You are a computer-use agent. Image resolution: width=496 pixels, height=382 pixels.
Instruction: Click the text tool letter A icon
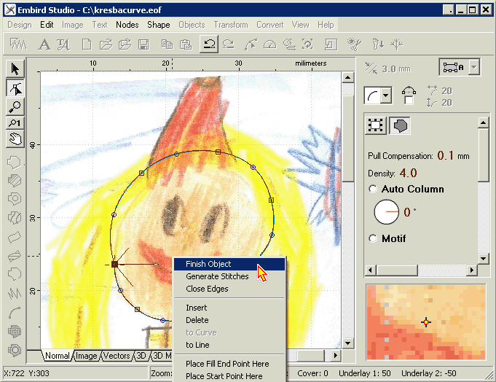44,44
